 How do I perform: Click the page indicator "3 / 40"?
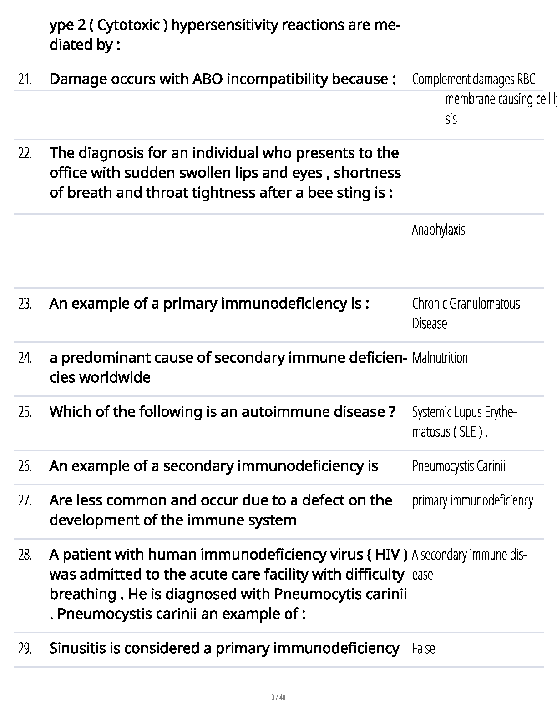[278, 697]
